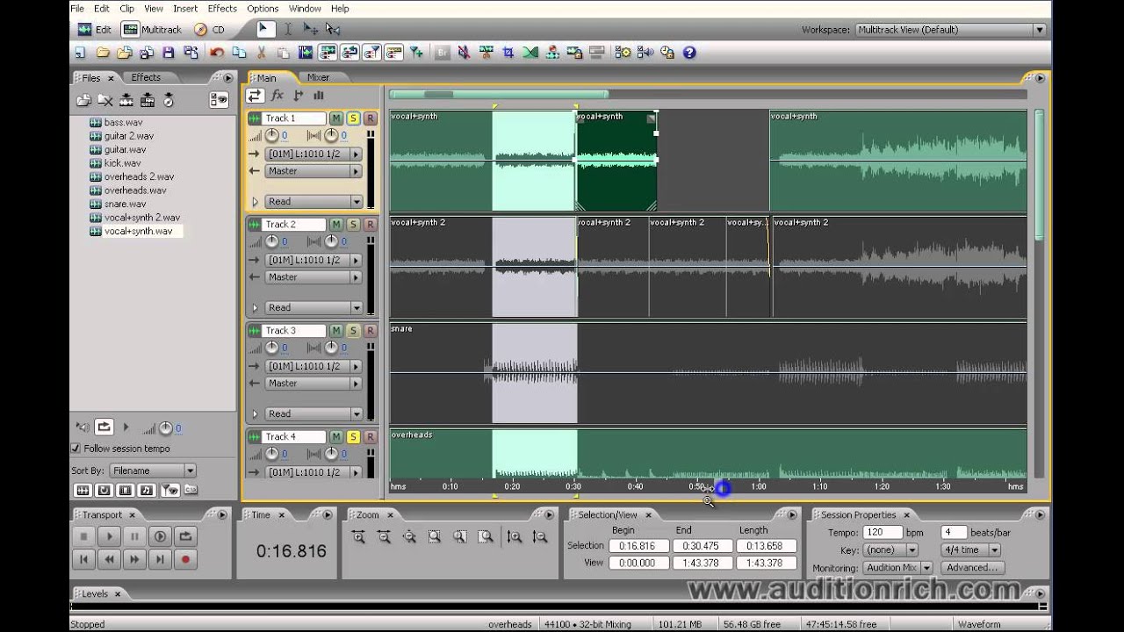This screenshot has width=1124, height=632.
Task: Open the Effects menu
Action: pyautogui.click(x=222, y=8)
